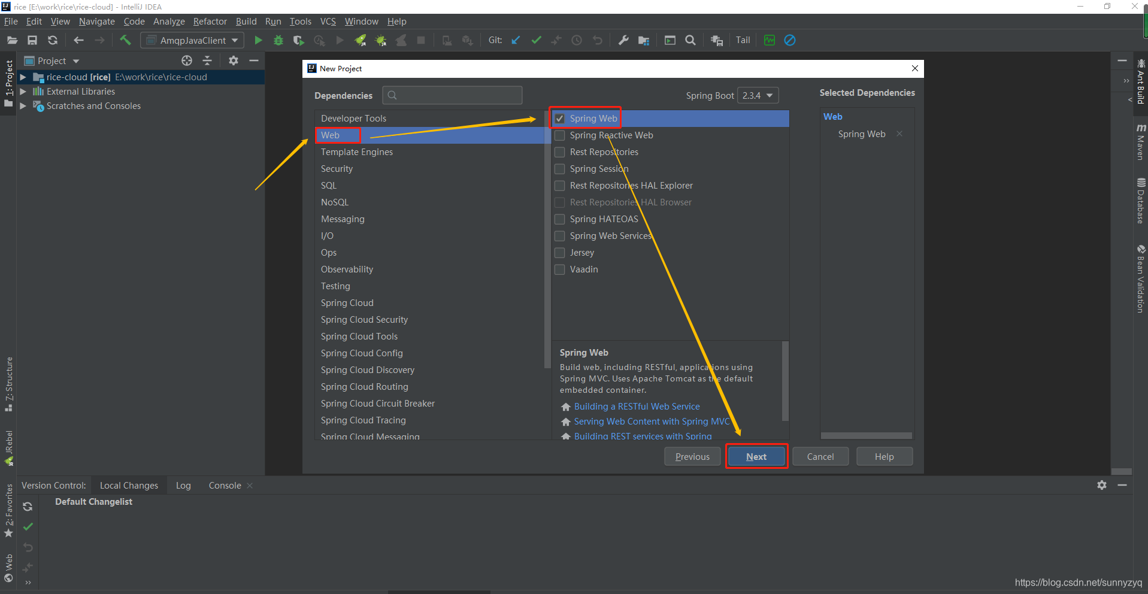Refresh Version Control changes icon

(x=28, y=507)
